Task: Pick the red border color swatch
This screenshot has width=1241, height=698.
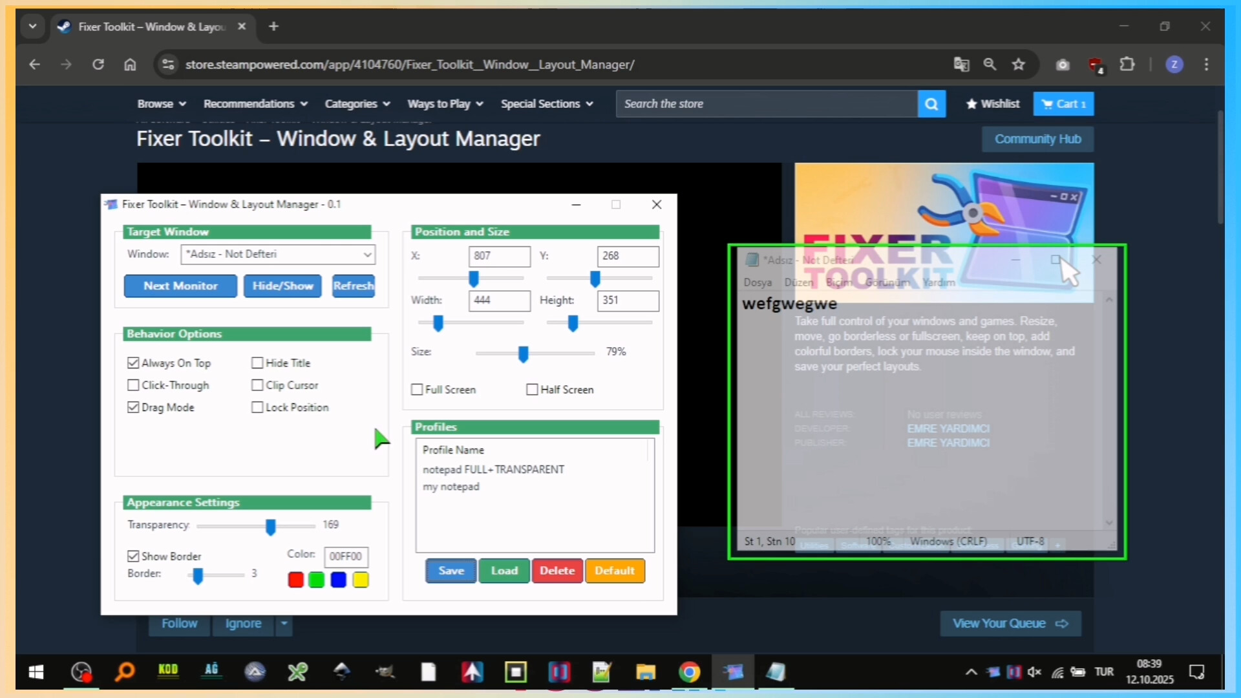Action: tap(296, 580)
